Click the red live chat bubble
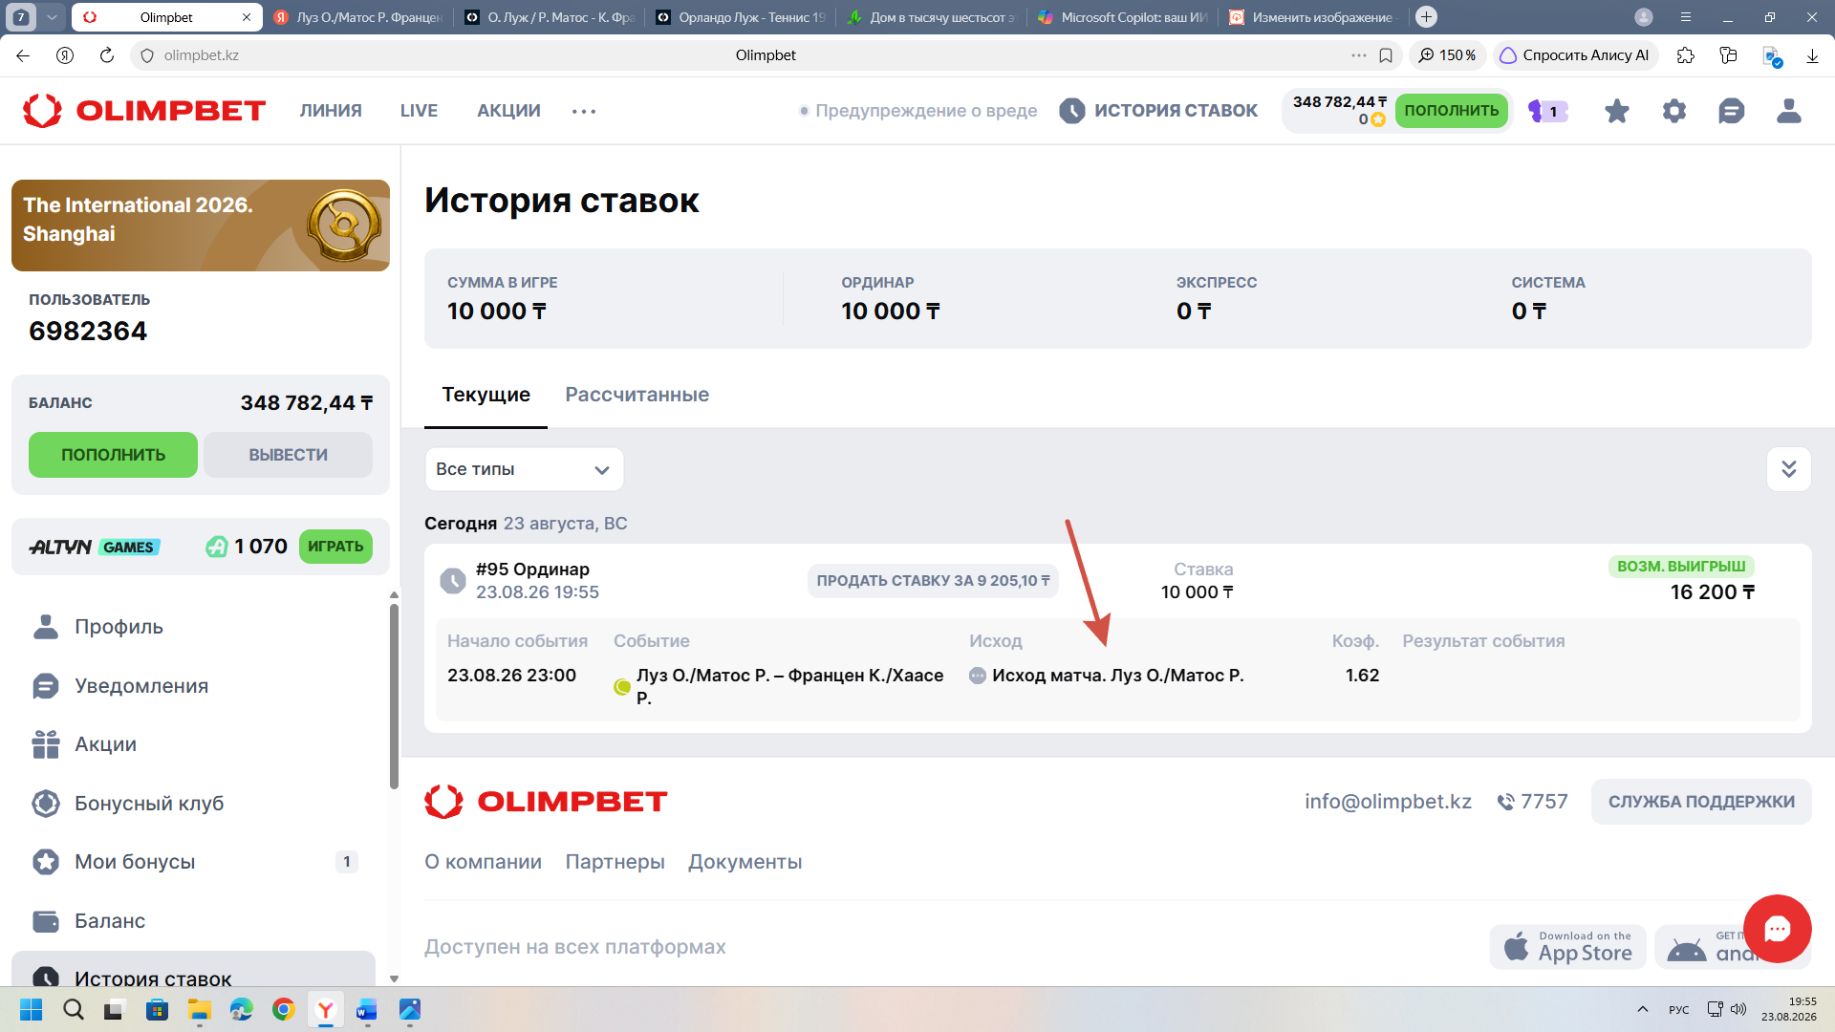The height and width of the screenshot is (1032, 1835). pos(1777,928)
